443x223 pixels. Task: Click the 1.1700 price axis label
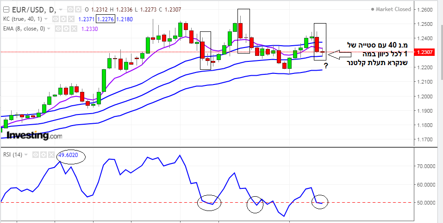424,139
